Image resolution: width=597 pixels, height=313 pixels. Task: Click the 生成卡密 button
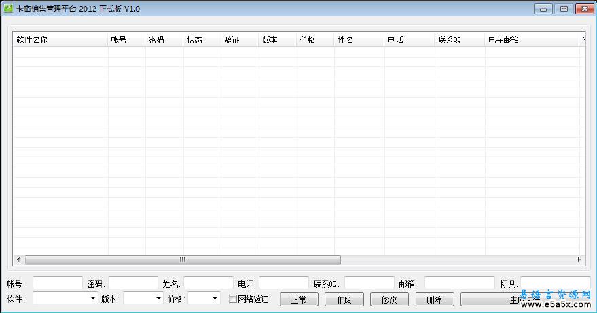(x=526, y=299)
